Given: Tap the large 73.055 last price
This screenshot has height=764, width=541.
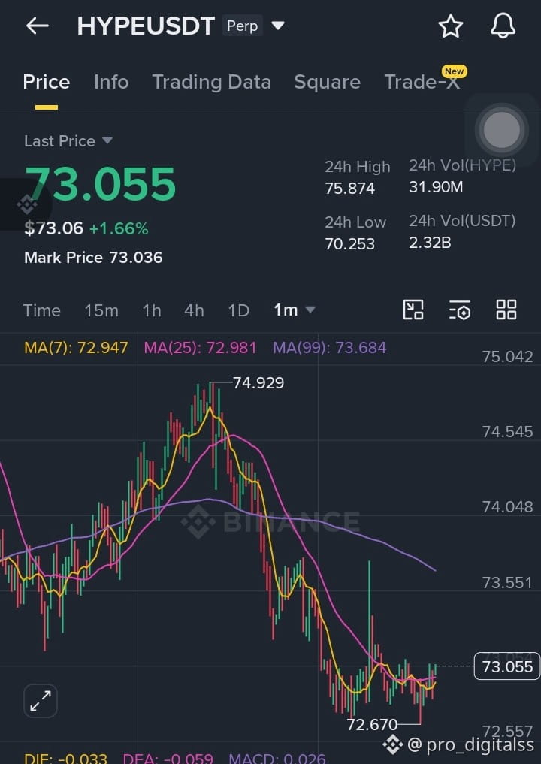Looking at the screenshot, I should click(101, 184).
